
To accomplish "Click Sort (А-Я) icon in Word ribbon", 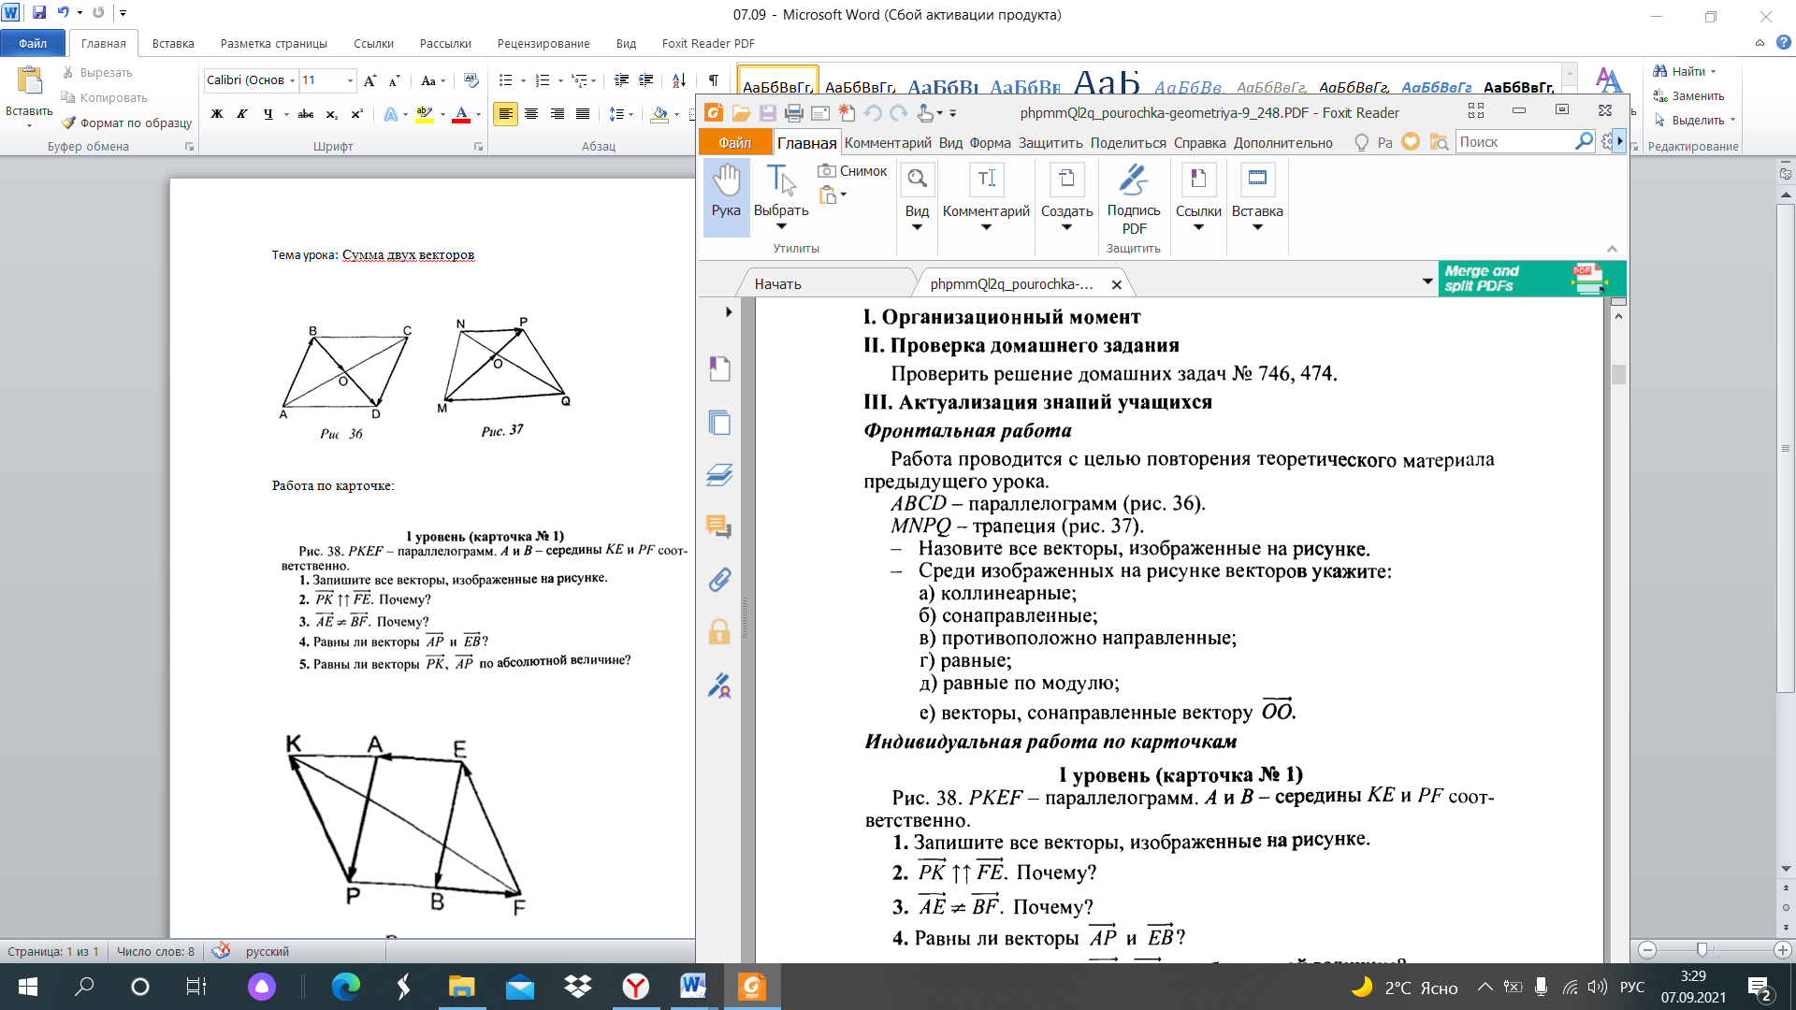I will pos(679,80).
